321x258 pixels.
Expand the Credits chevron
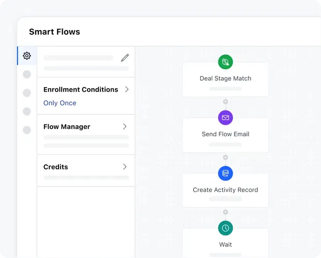[x=125, y=167]
